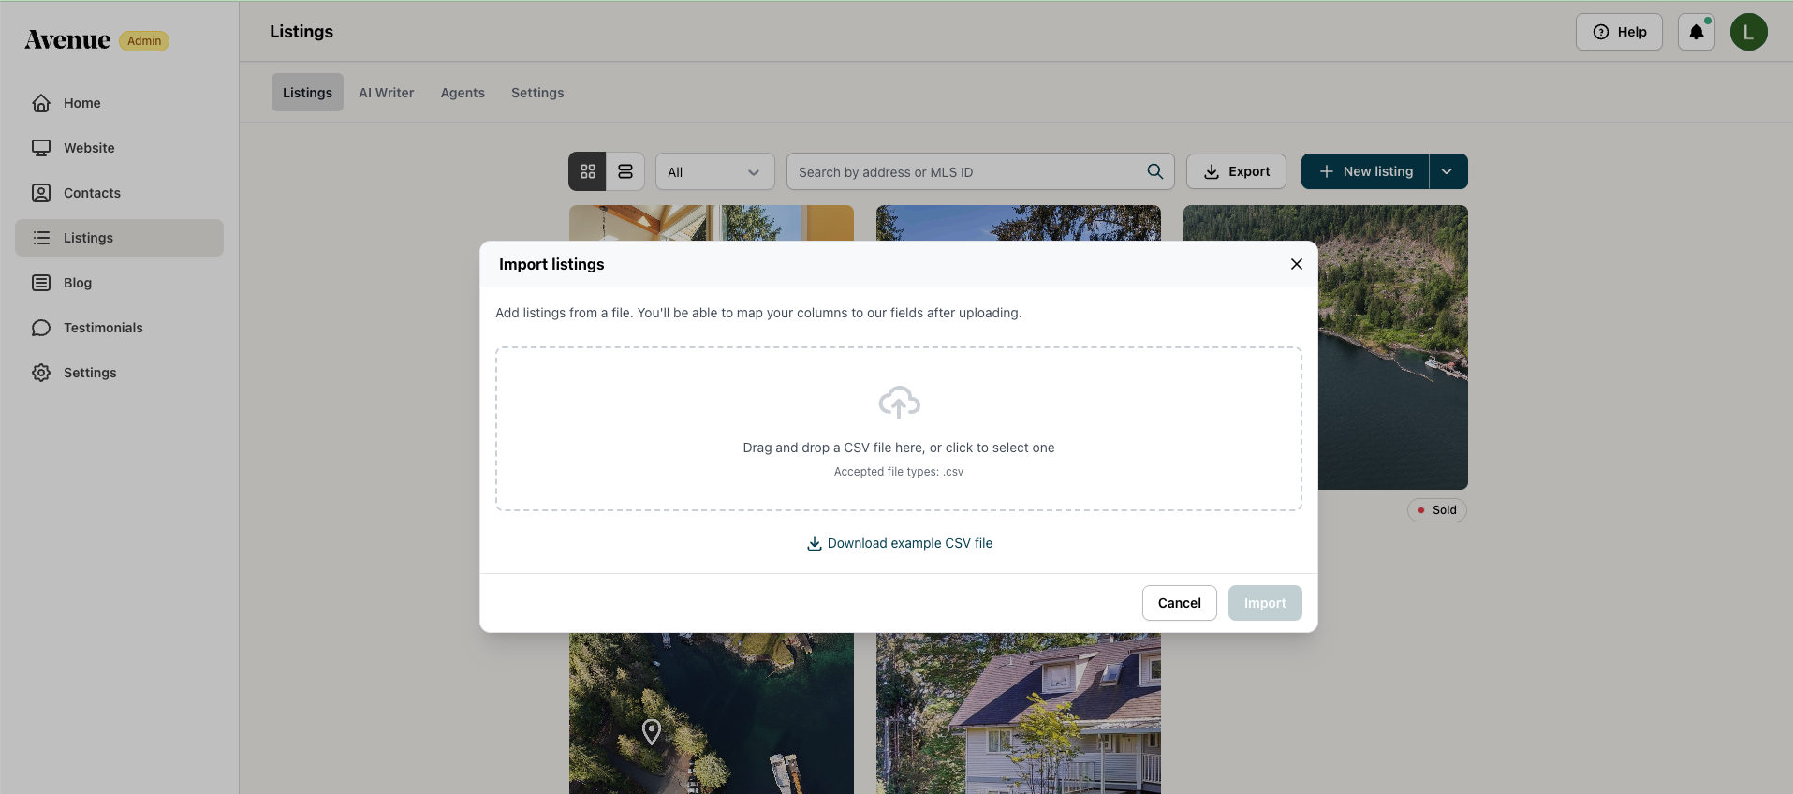Open the Settings tab in the top bar

pyautogui.click(x=537, y=93)
